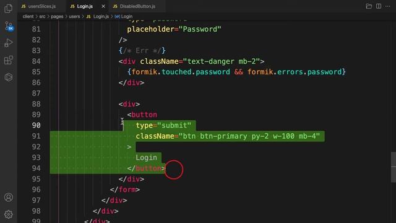Click the vertical scrollbar thumb
Image resolution: width=396 pixels, height=223 pixels.
coord(394,167)
